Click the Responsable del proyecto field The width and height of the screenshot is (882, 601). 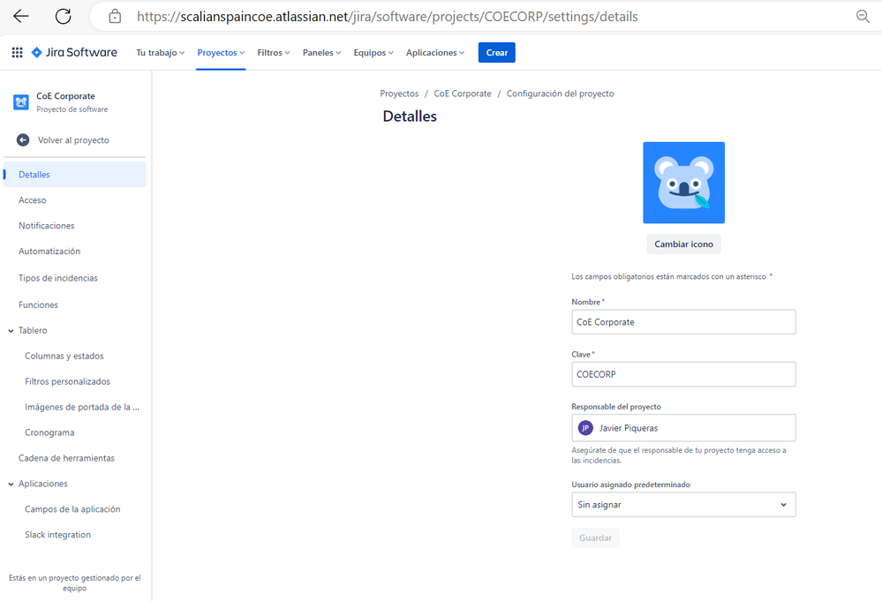click(683, 428)
